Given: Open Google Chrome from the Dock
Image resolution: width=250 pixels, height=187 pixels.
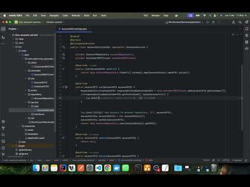Looking at the screenshot, I should click(107, 168).
